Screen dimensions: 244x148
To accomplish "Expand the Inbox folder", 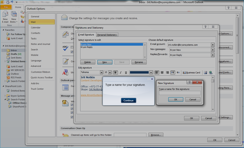I will pyautogui.click(x=5, y=50).
